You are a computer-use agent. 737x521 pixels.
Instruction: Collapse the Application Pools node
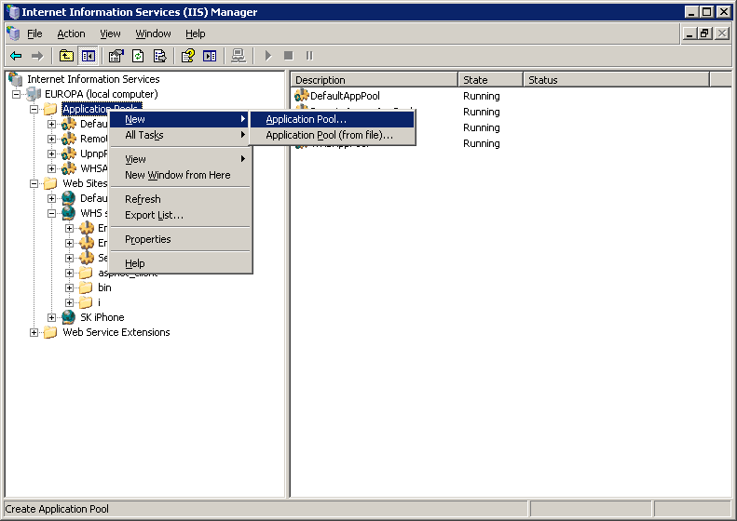click(34, 110)
